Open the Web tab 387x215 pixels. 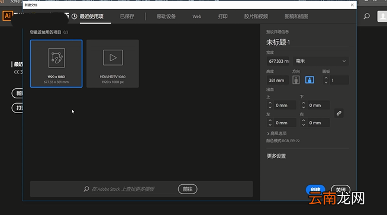click(x=196, y=17)
